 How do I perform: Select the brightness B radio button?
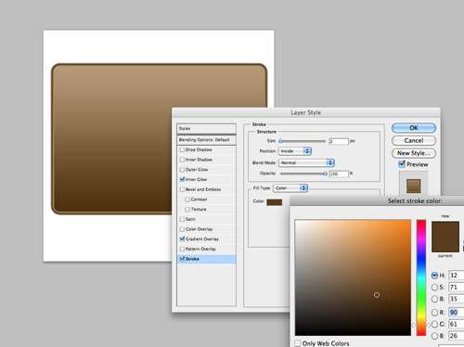(x=434, y=299)
